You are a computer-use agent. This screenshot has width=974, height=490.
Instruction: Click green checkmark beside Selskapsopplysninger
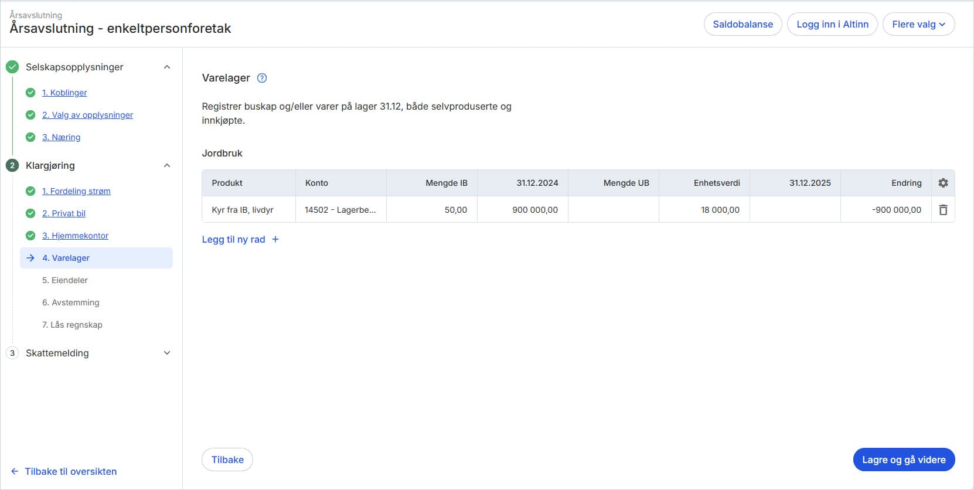(12, 67)
